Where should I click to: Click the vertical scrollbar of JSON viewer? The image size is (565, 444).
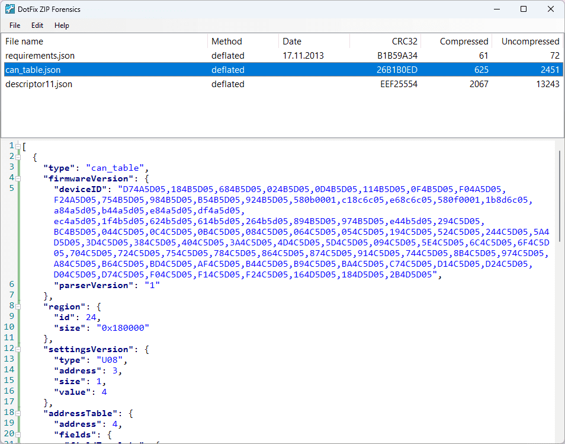click(x=560, y=196)
